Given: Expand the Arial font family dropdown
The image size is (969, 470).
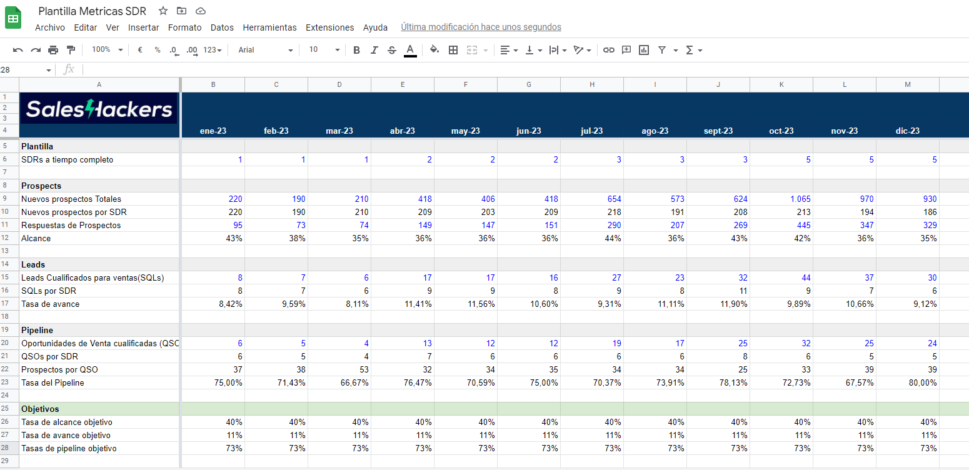Looking at the screenshot, I should 265,50.
